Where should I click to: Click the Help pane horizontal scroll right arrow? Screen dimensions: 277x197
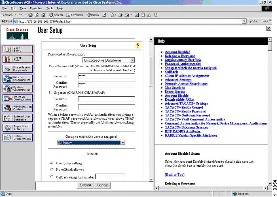tap(266, 188)
